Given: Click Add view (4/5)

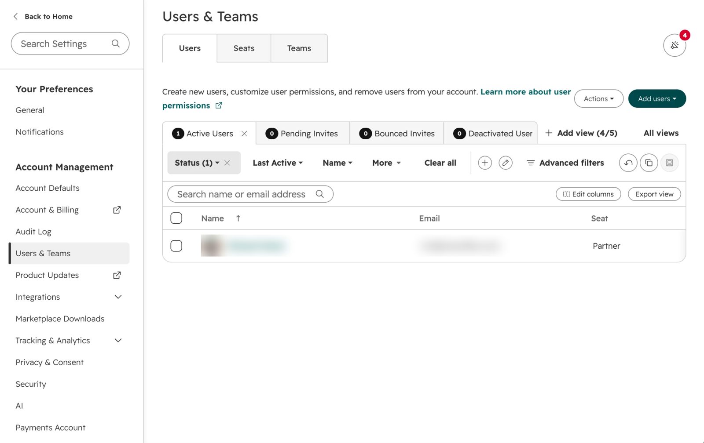Looking at the screenshot, I should point(581,133).
